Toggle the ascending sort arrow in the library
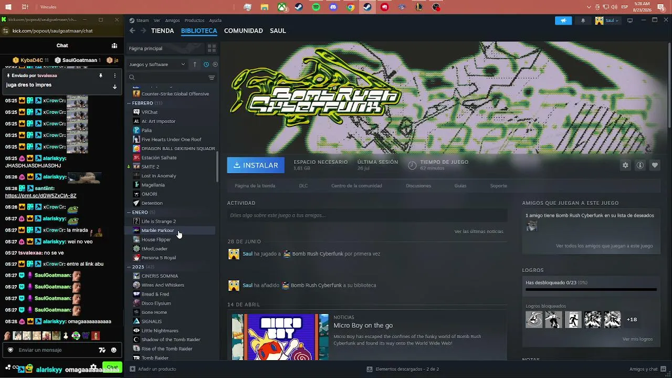The image size is (672, 378). click(195, 65)
